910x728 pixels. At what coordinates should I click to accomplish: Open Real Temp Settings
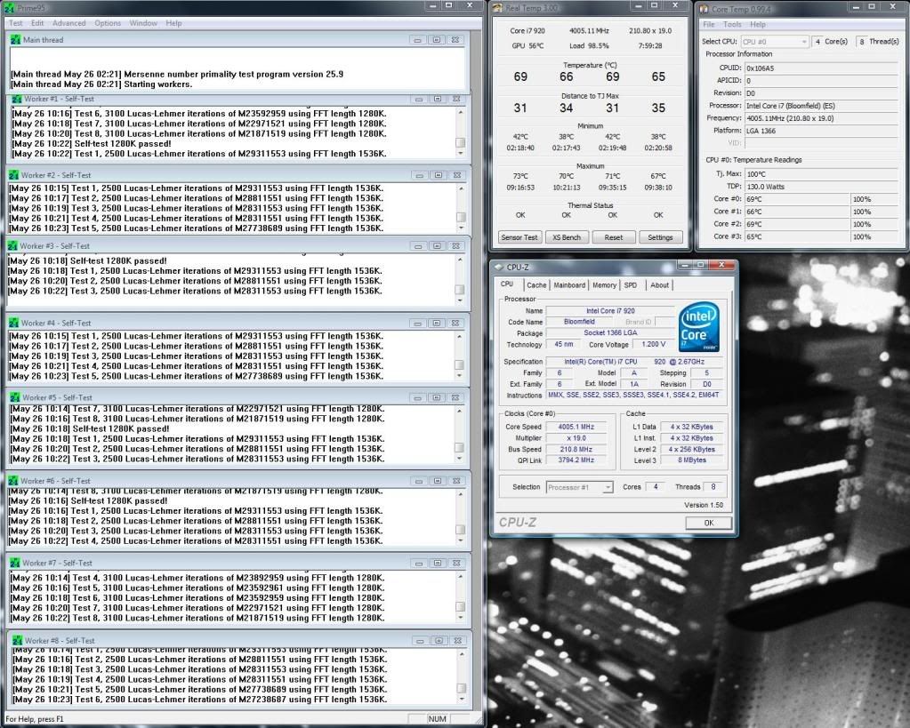[660, 237]
